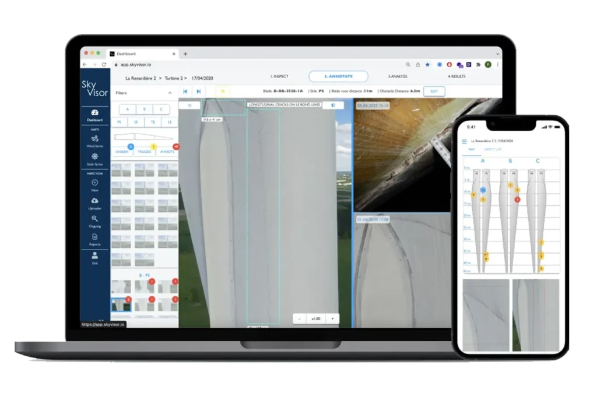Click the Exit user icon
Viewport: 597px width, 393px height.
coord(95,257)
